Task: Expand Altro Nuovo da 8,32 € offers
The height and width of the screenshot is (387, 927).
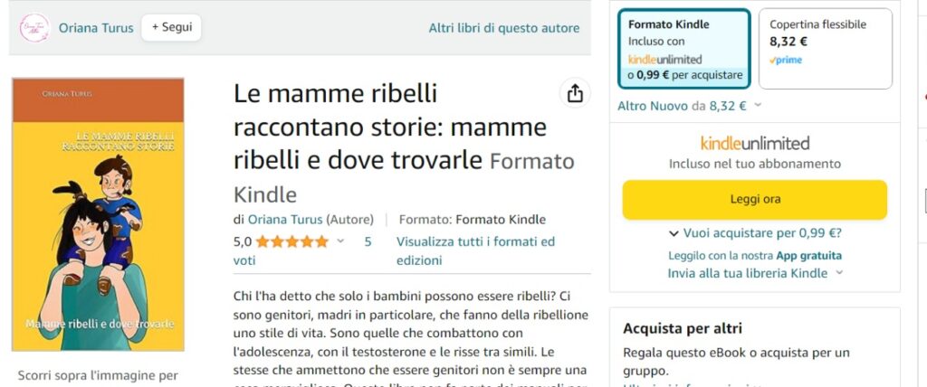Action: 690,106
